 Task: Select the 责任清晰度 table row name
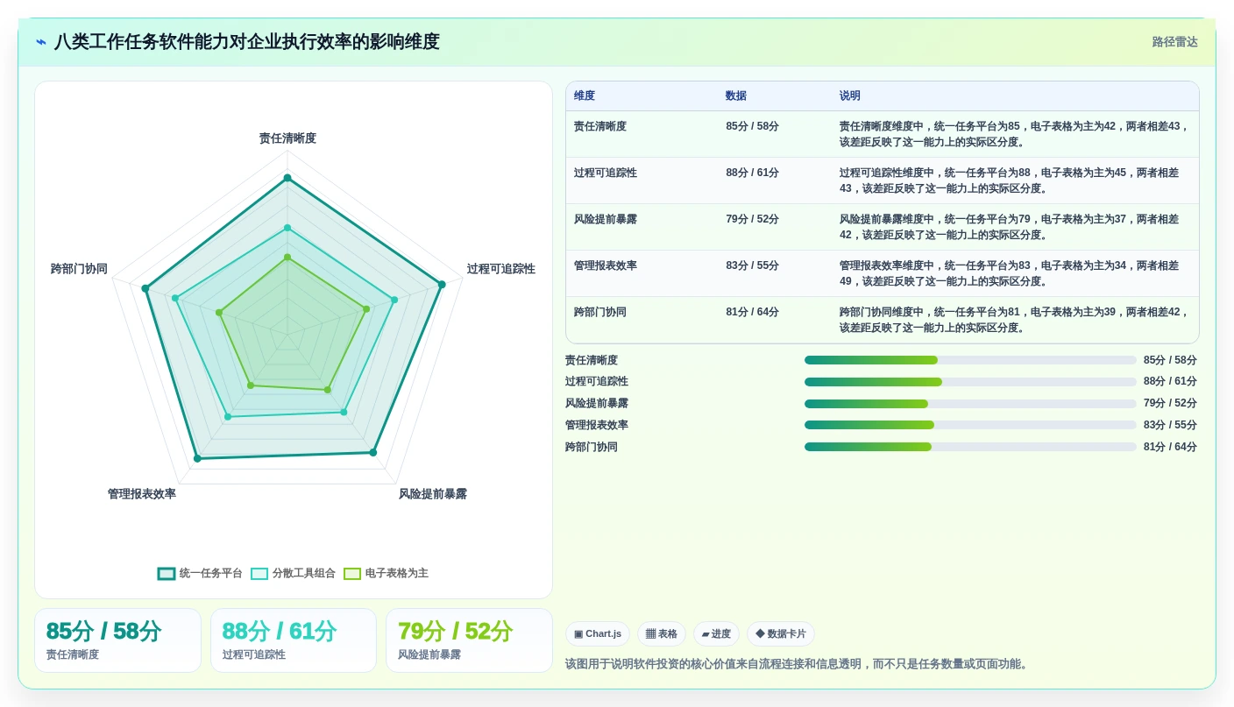click(x=600, y=126)
